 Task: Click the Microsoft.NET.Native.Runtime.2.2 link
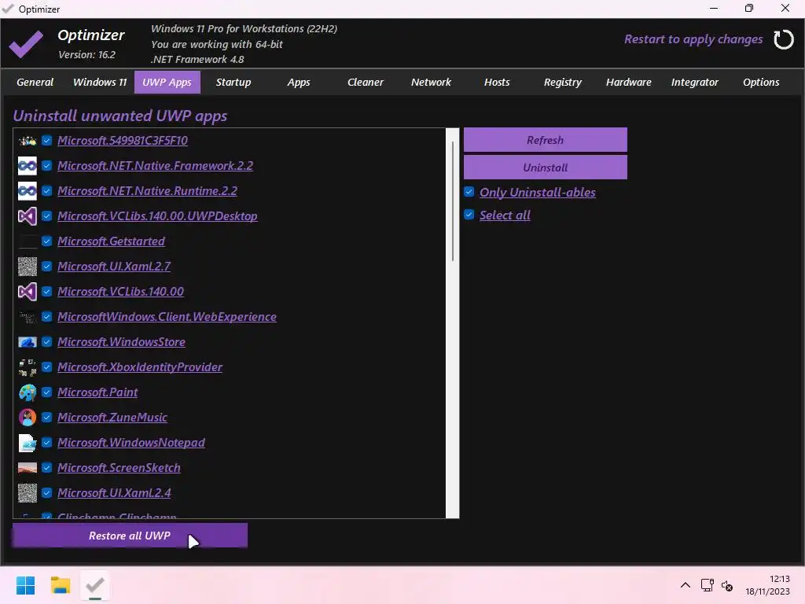147,191
